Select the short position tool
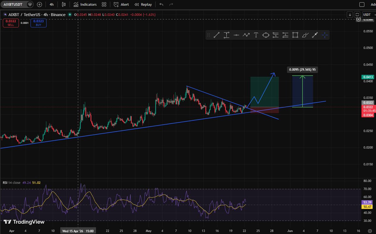 click(x=275, y=35)
